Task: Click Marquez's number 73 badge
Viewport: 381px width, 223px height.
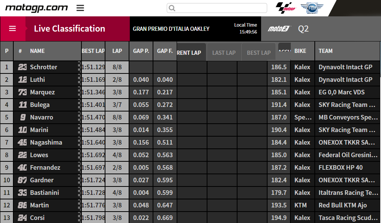Action: [x=22, y=92]
